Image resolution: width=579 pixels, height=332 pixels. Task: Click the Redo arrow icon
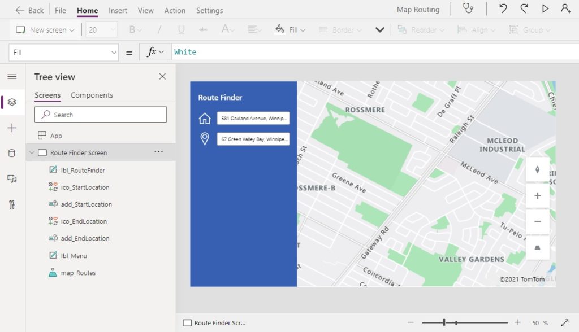(x=524, y=8)
